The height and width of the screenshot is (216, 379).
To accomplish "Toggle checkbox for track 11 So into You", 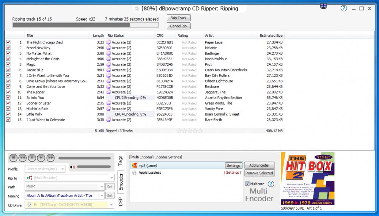I will coord(8,98).
